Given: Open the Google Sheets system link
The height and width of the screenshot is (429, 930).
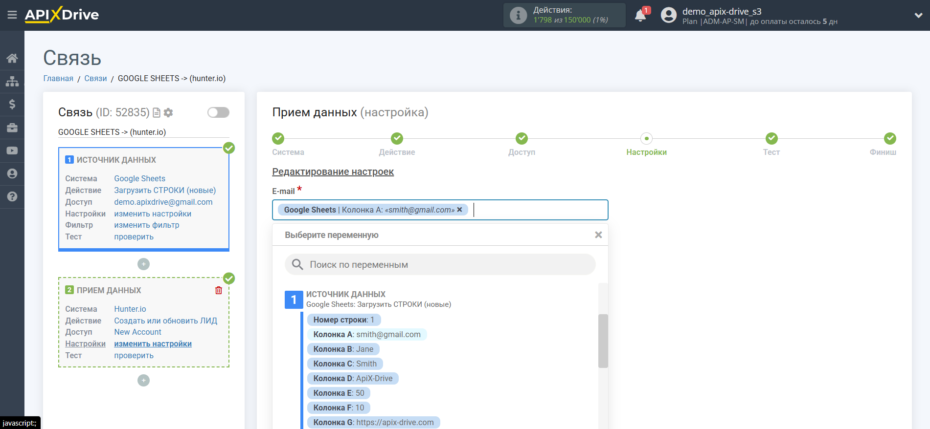Looking at the screenshot, I should pos(140,178).
